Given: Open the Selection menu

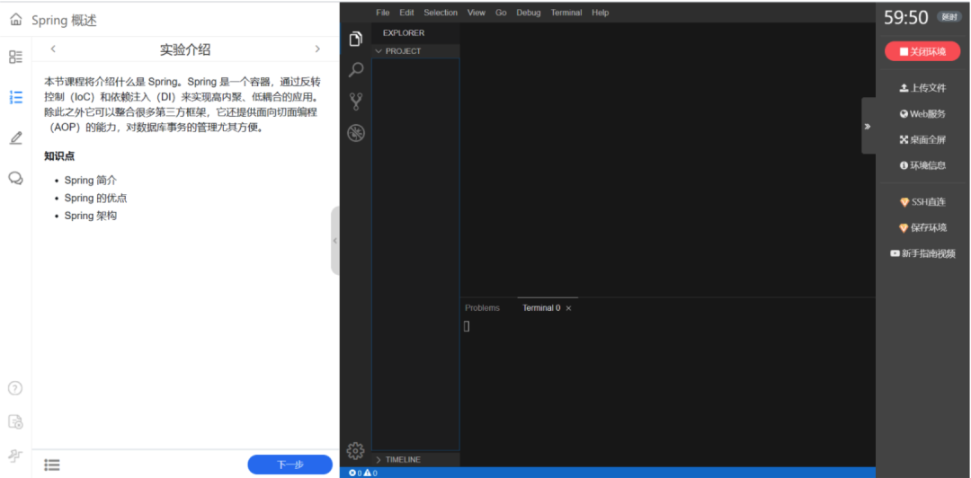Looking at the screenshot, I should point(441,13).
